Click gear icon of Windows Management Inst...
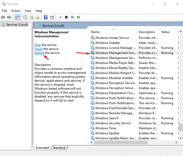The width and height of the screenshot is (183, 156). point(93,53)
